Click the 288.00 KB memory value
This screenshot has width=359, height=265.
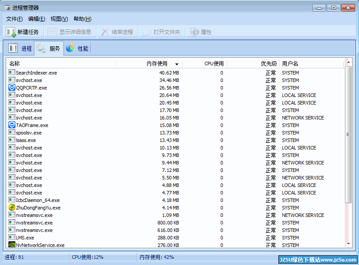click(x=168, y=238)
